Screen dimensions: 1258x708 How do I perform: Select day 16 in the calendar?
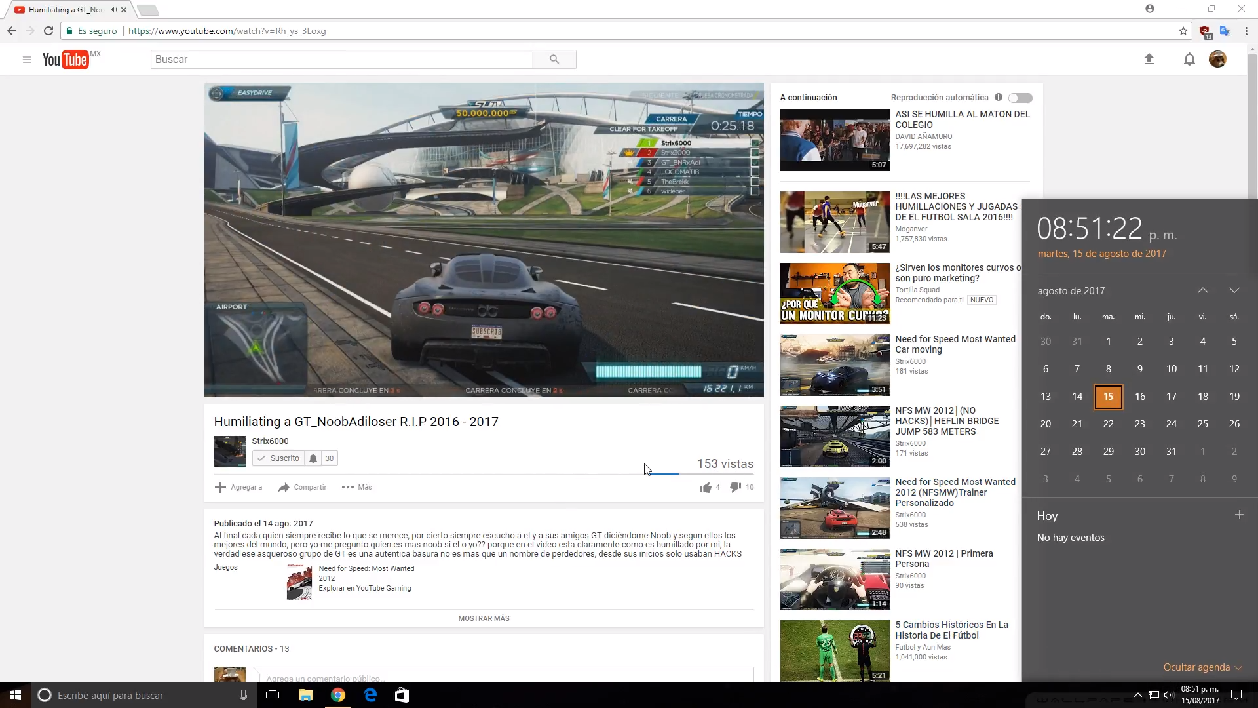point(1140,397)
